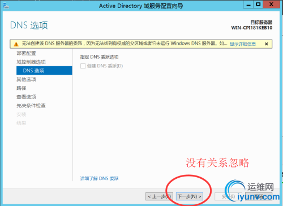283x206 pixels.
Task: Go to 部署配置 step
Action: pyautogui.click(x=26, y=53)
